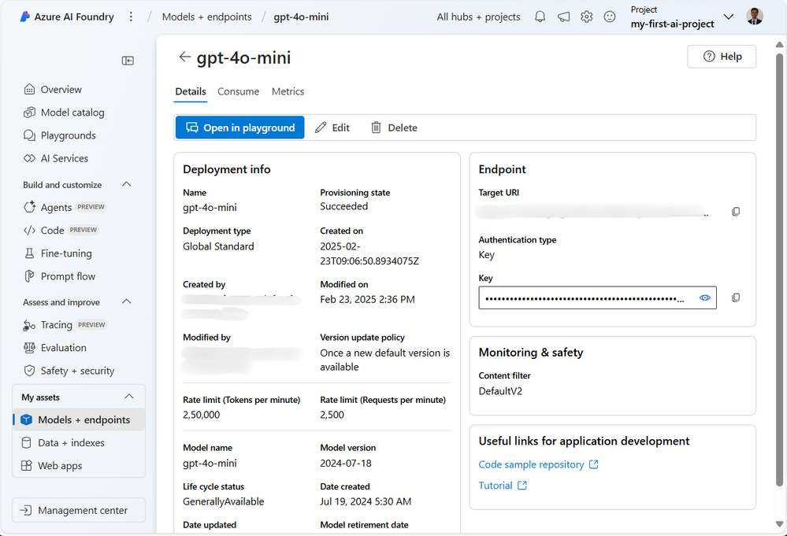
Task: Click the Help button
Action: (x=722, y=57)
